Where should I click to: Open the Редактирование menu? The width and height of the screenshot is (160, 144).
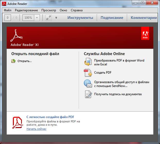(26, 10)
